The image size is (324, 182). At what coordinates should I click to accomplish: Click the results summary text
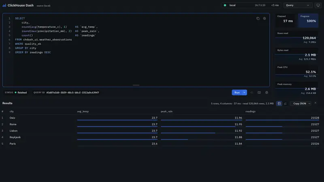(x=242, y=104)
